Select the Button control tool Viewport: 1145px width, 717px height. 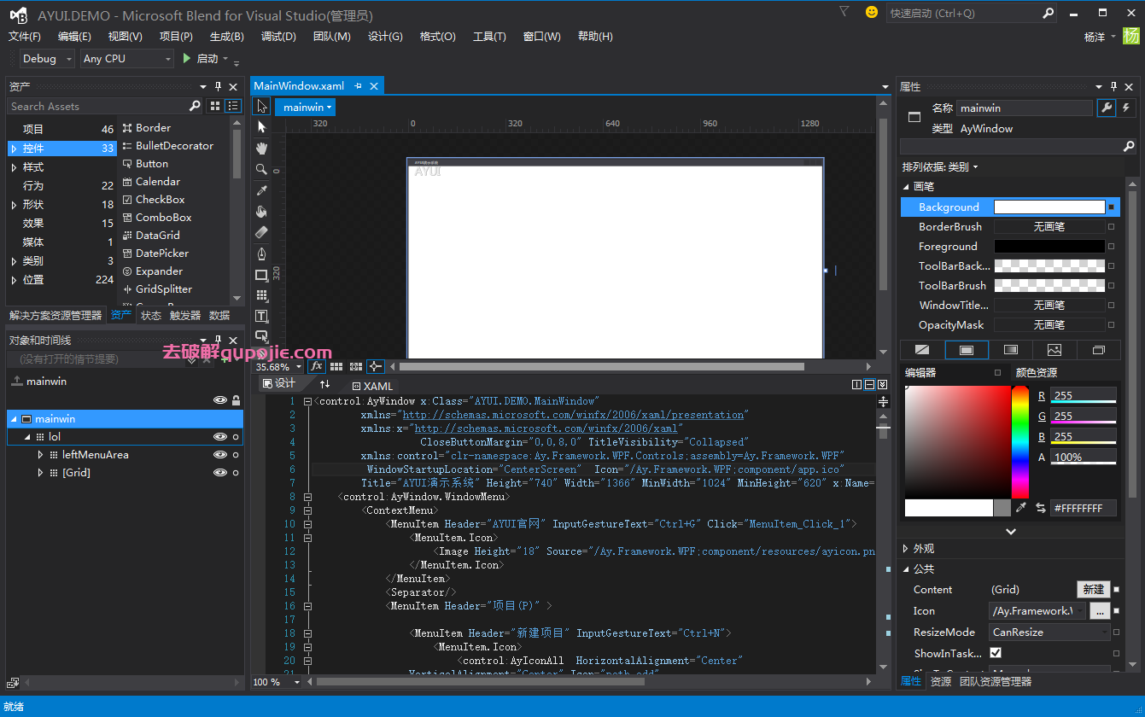(261, 336)
